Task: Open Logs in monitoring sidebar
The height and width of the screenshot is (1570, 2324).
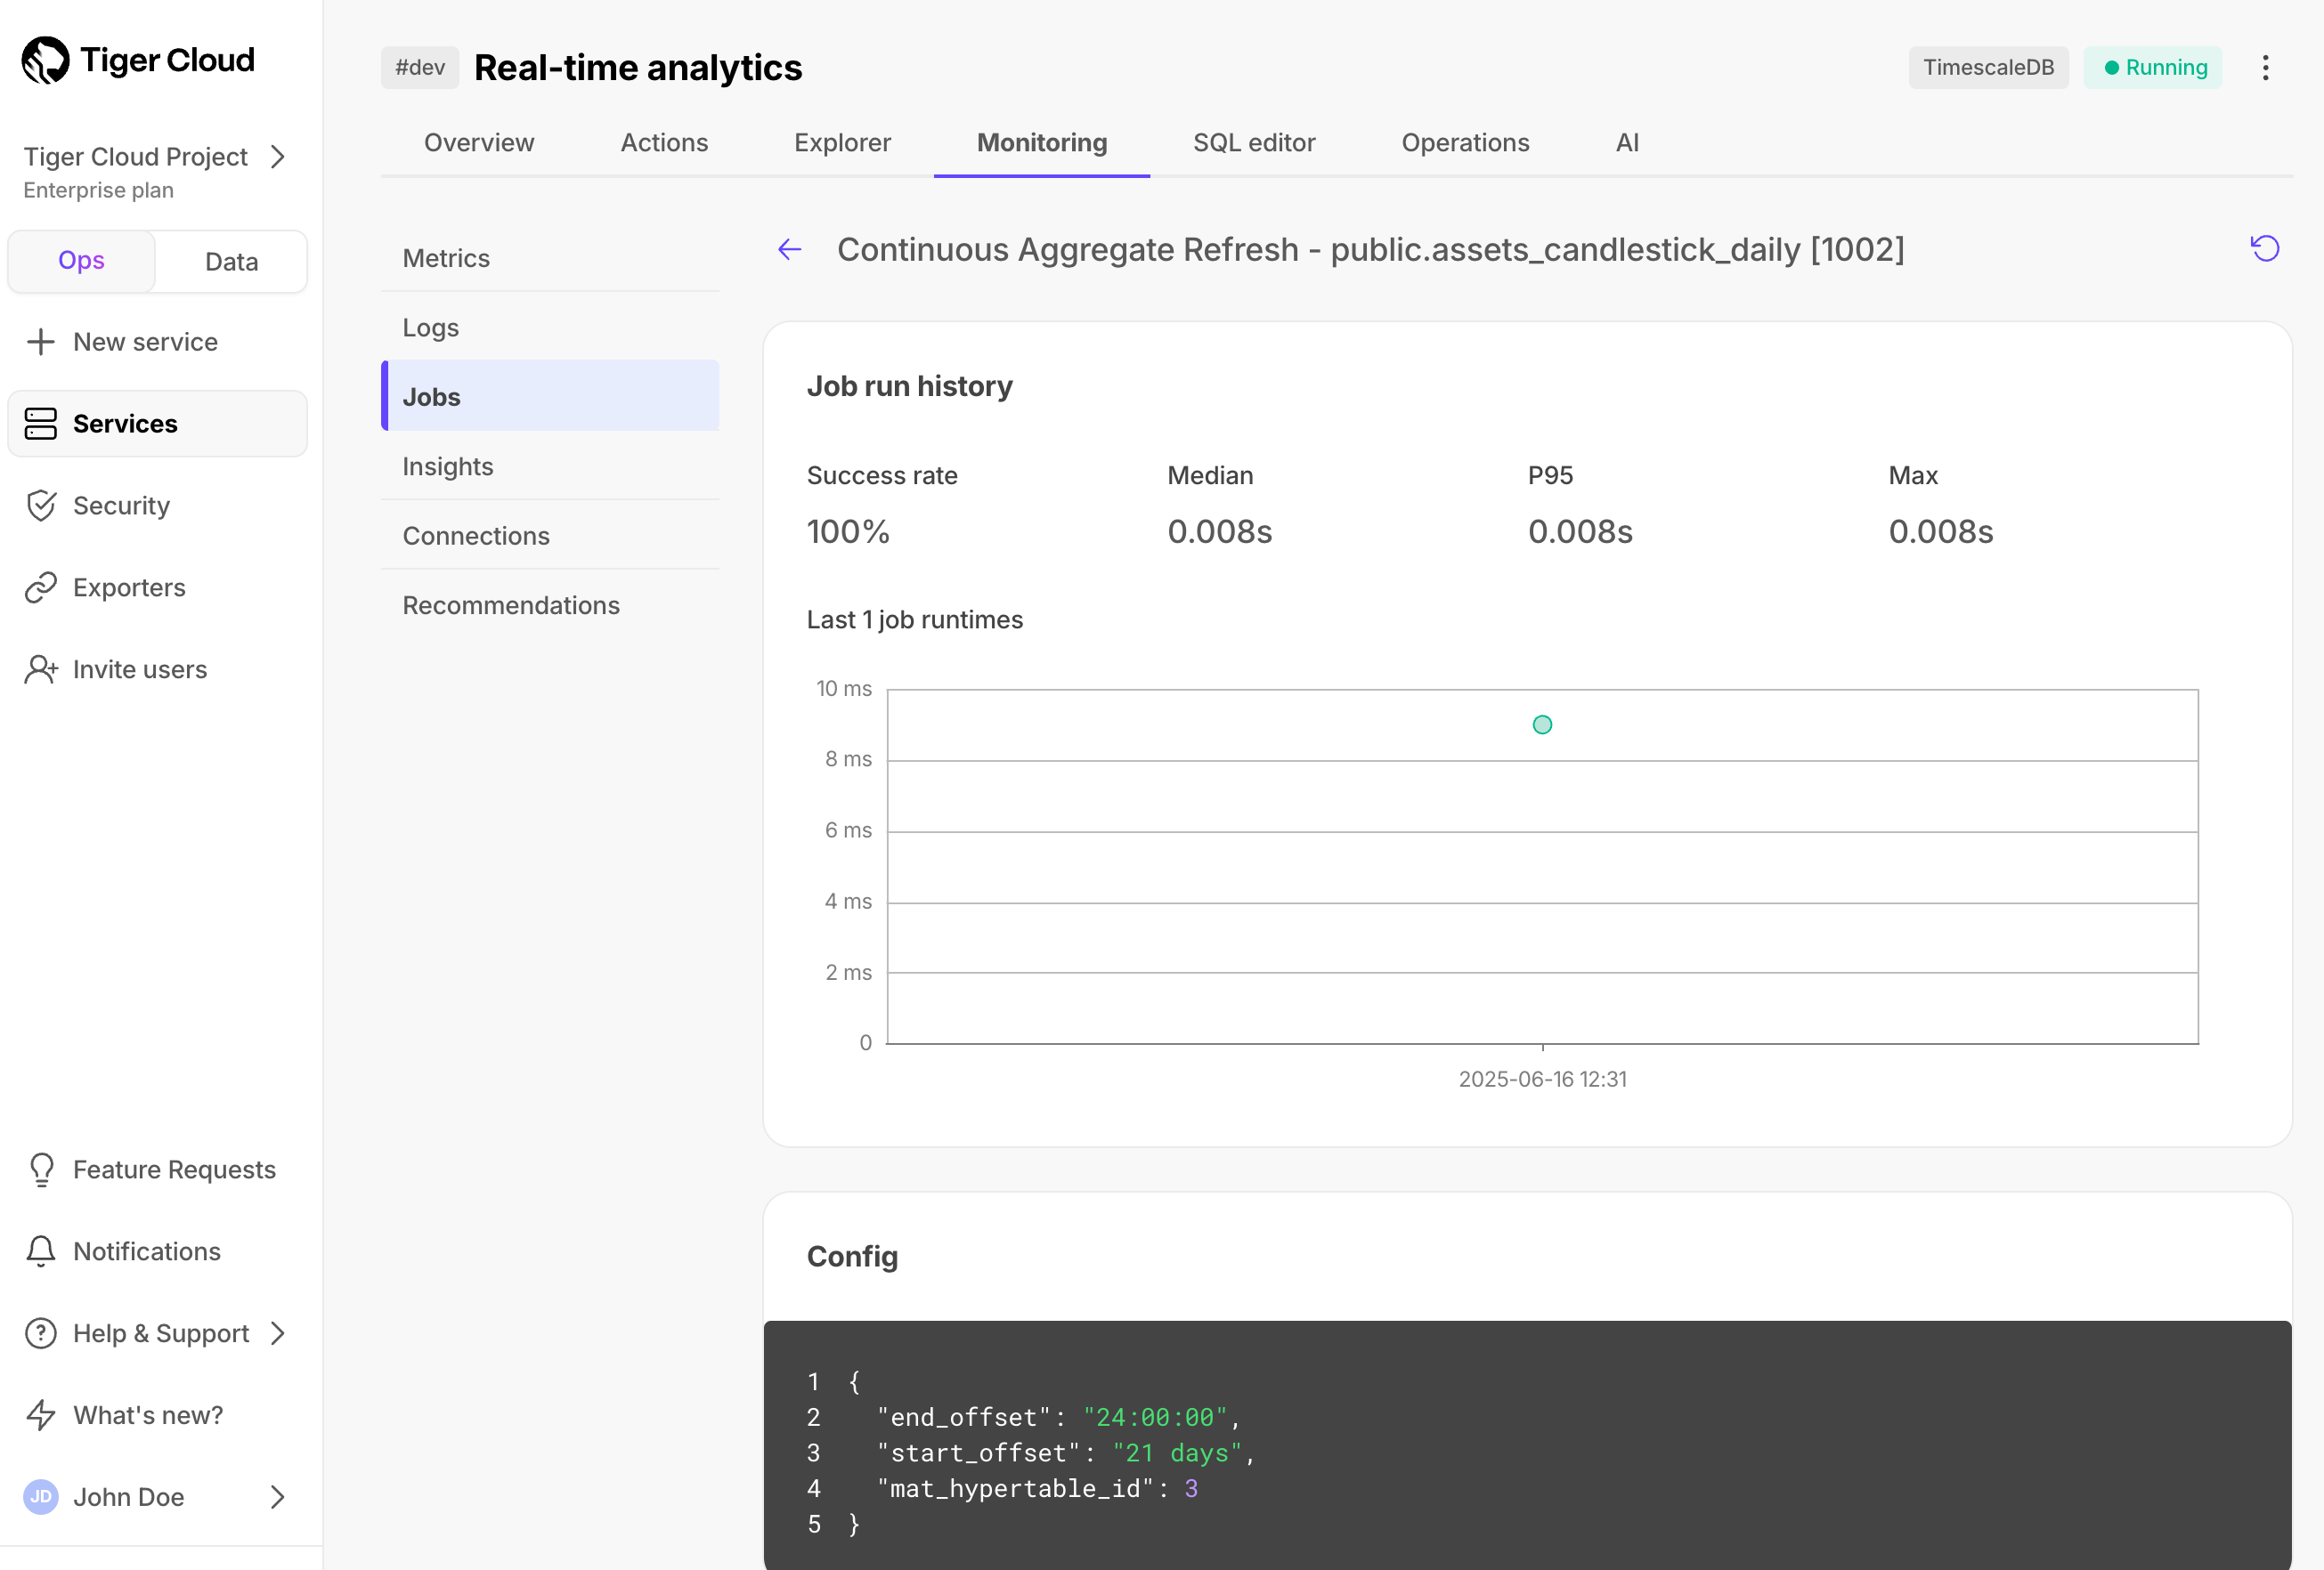Action: (550, 328)
